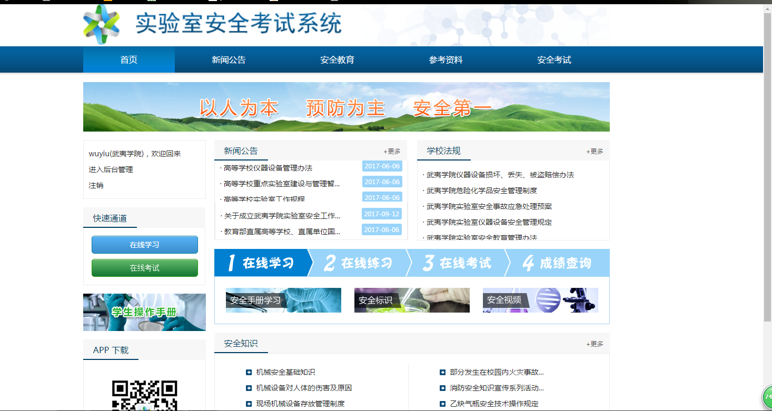The height and width of the screenshot is (411, 772).
Task: Click arrow icon beside 乙炔气瓶安全技术操作规定
Action: (442, 404)
